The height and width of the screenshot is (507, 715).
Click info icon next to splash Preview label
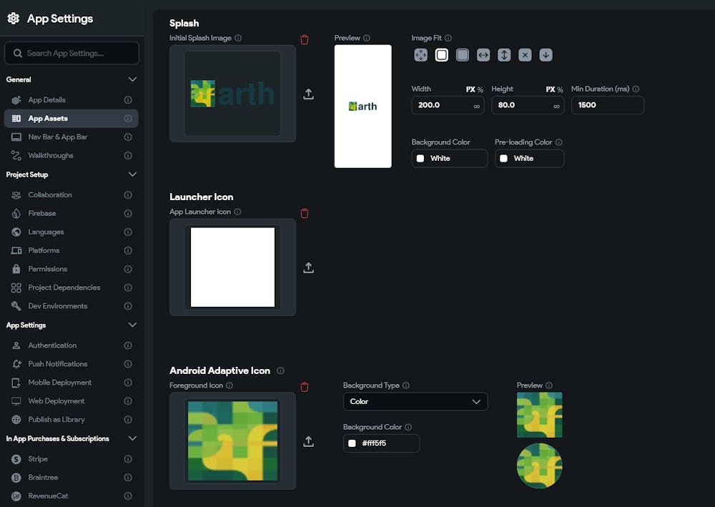[367, 38]
